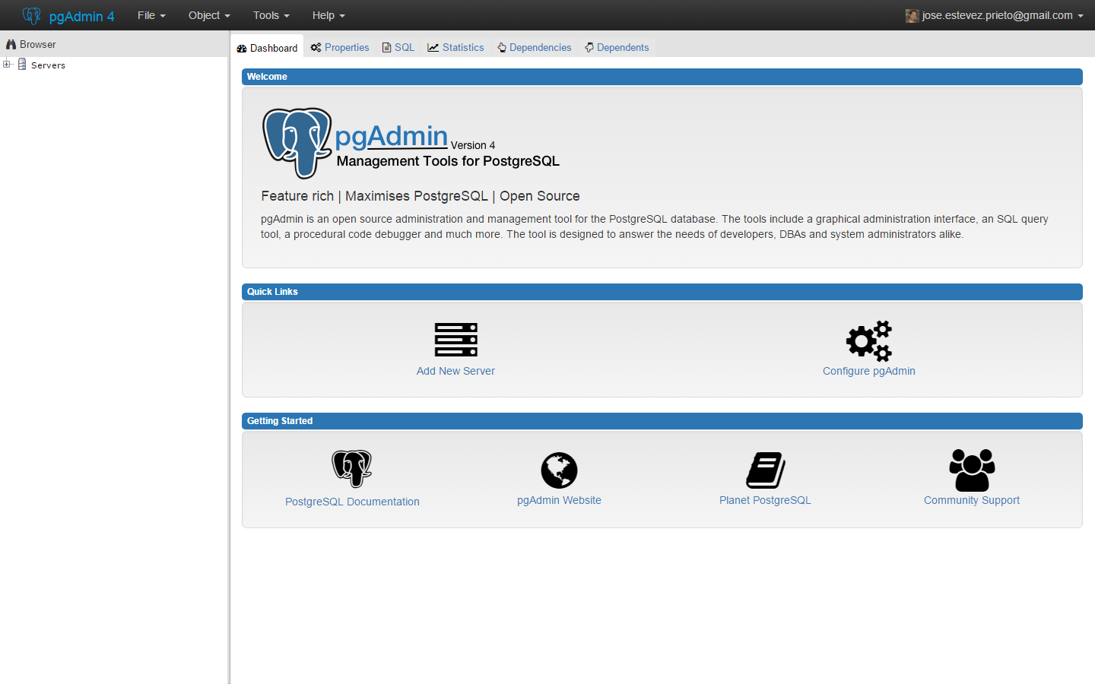Open the Community Support link text
This screenshot has height=684, width=1095.
pos(972,500)
